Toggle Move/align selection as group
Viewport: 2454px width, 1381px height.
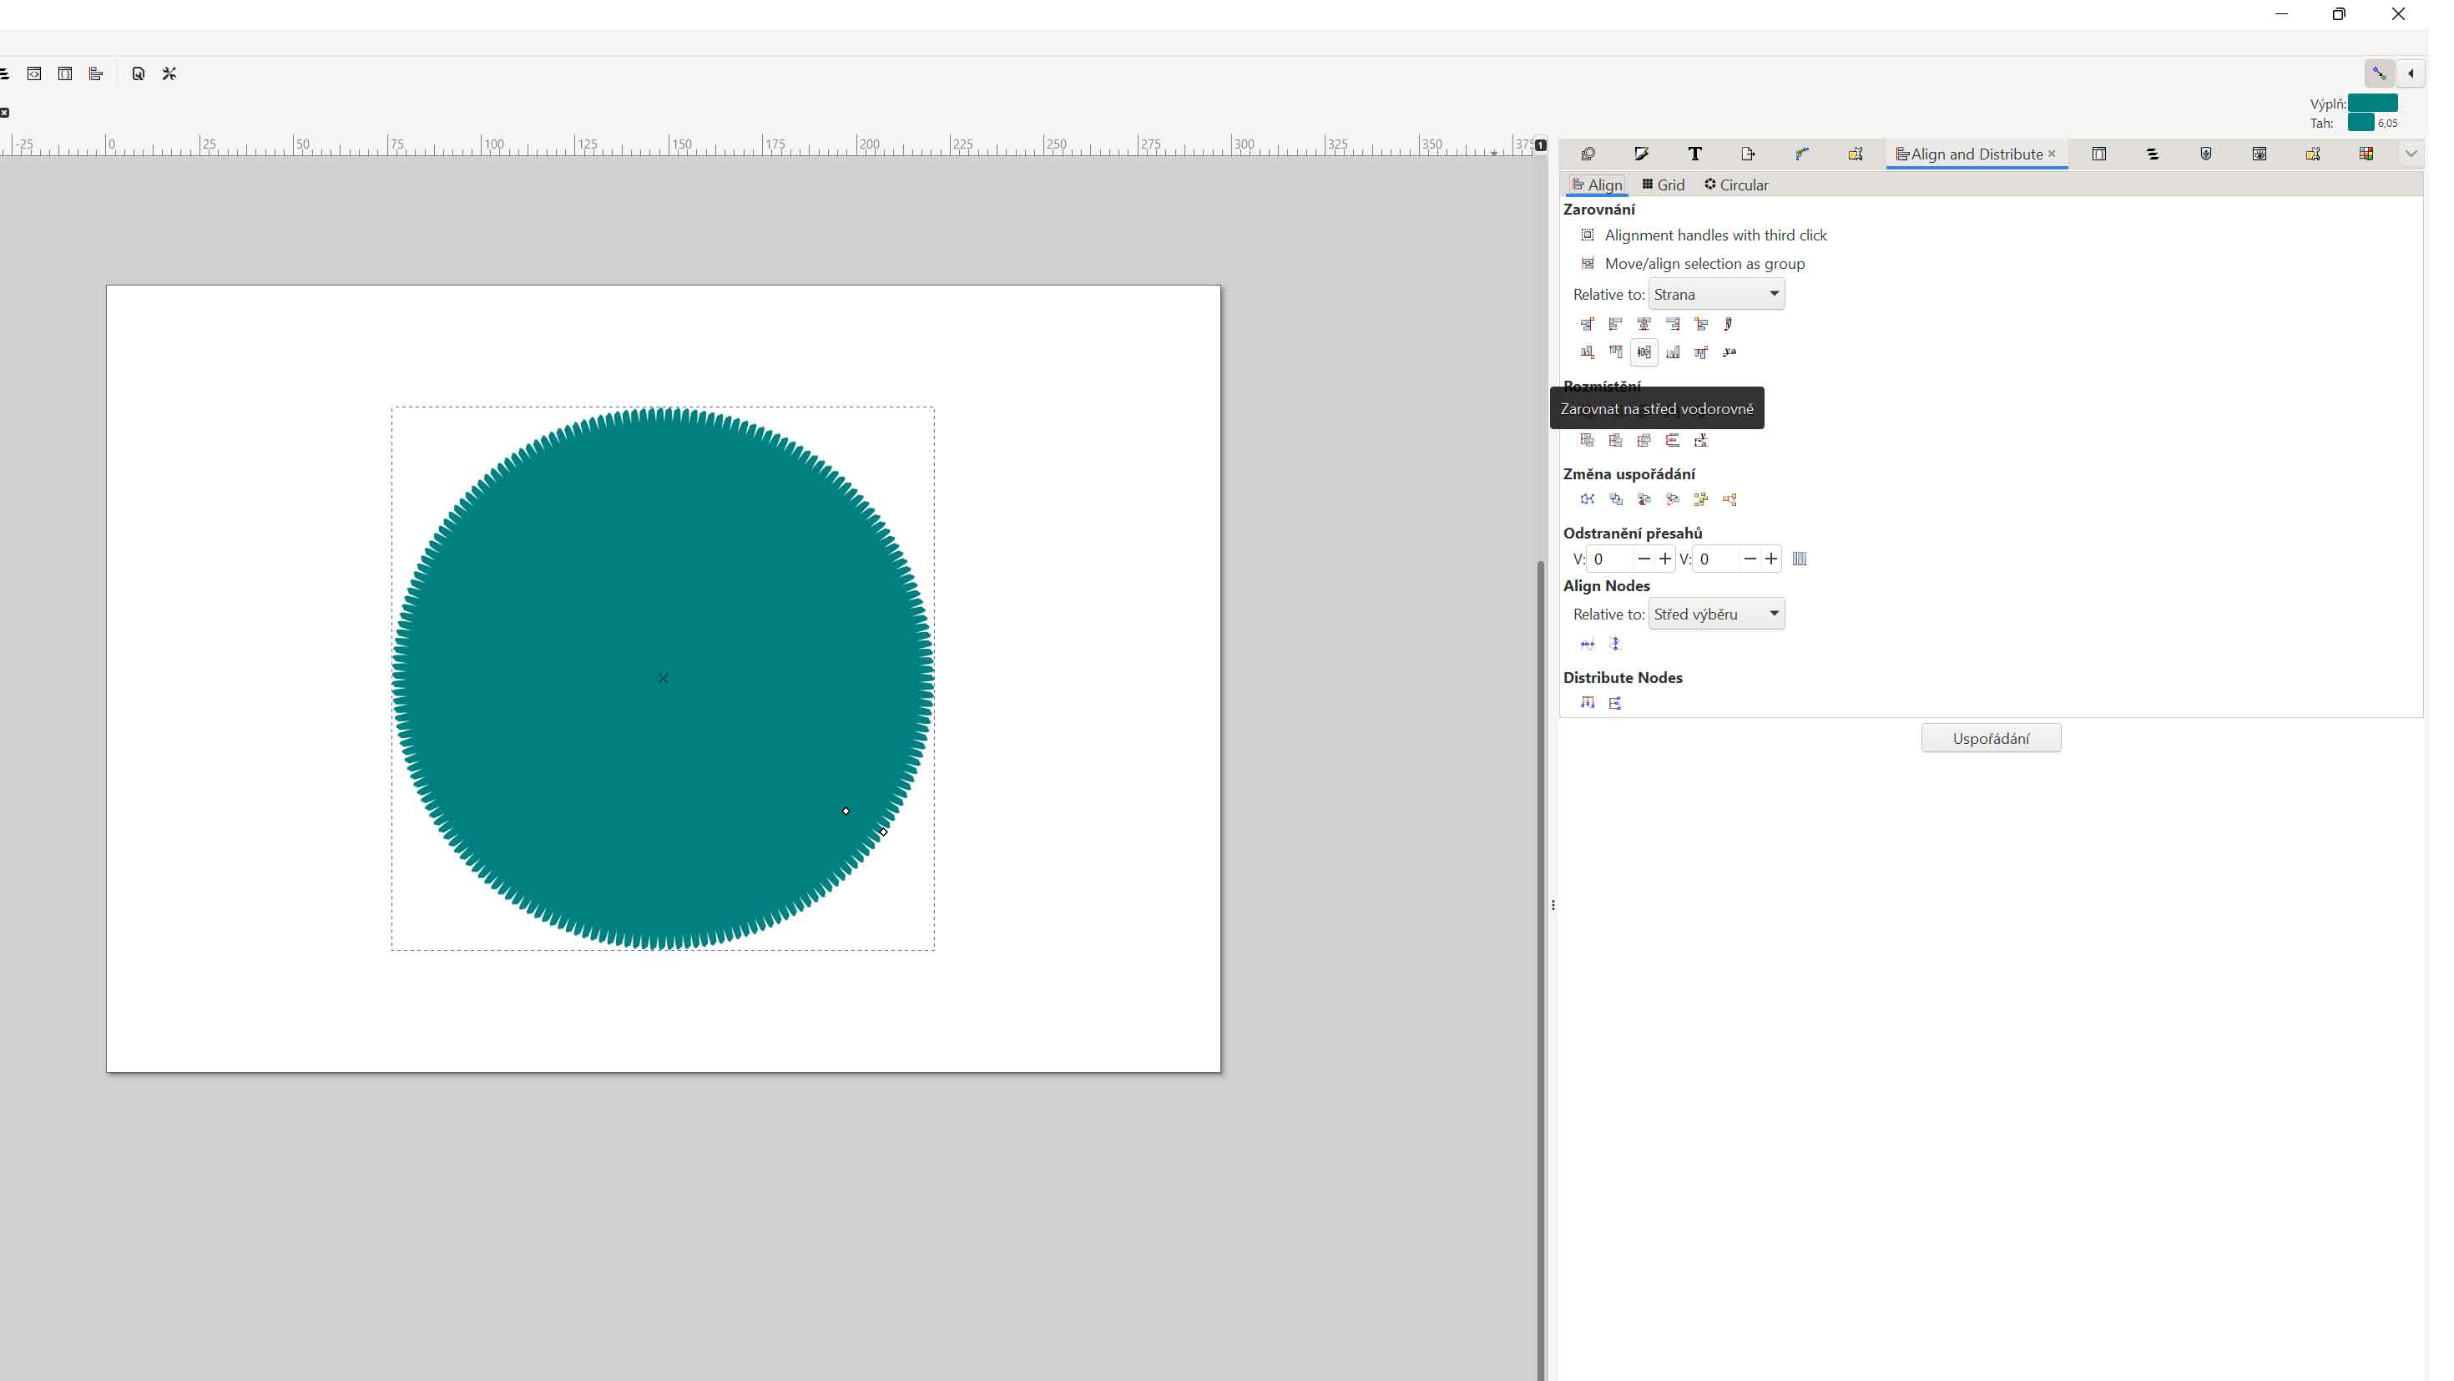coord(1588,264)
